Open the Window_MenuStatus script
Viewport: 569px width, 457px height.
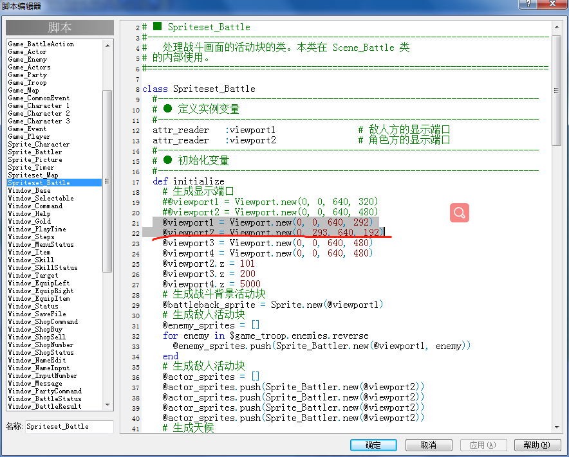click(x=41, y=245)
